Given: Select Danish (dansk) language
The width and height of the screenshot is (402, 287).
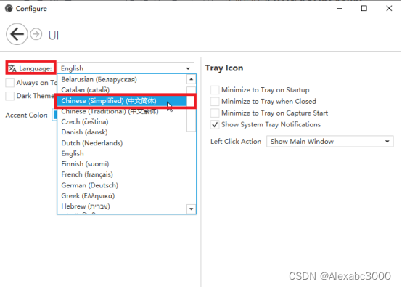Looking at the screenshot, I should [122, 132].
